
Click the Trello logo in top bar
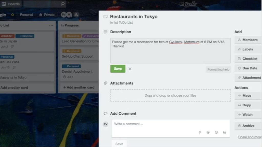188,4
